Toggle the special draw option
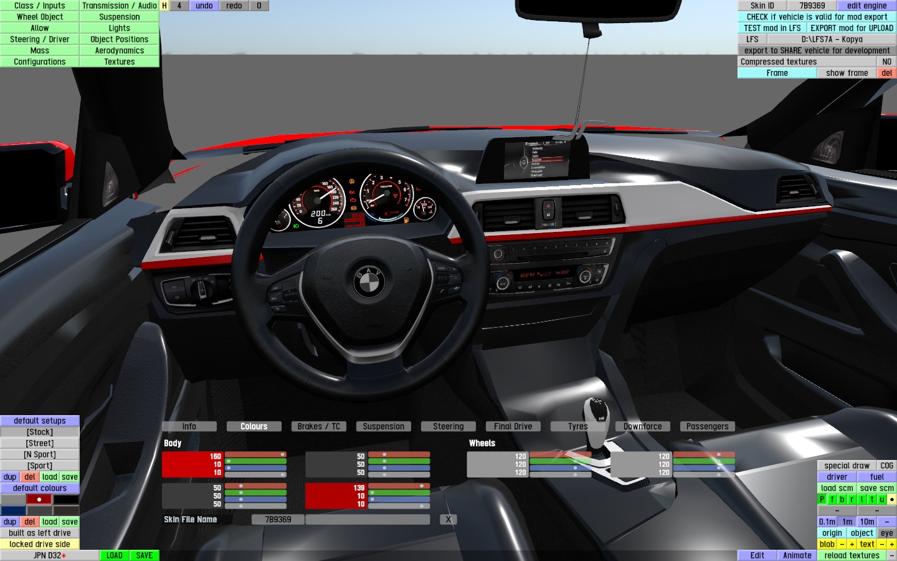897x561 pixels. [x=847, y=466]
